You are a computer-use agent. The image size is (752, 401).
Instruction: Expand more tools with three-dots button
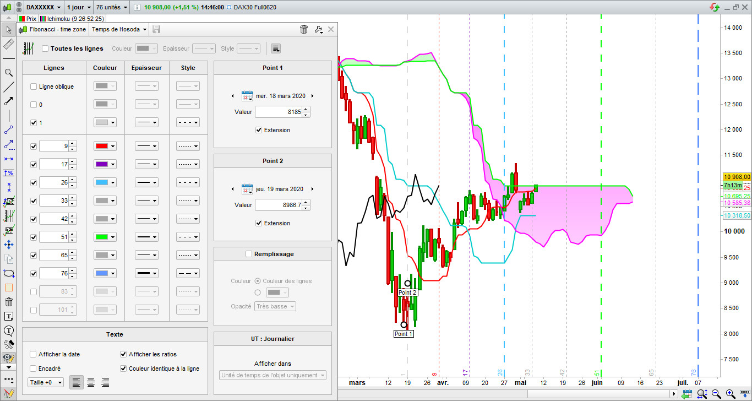9,380
